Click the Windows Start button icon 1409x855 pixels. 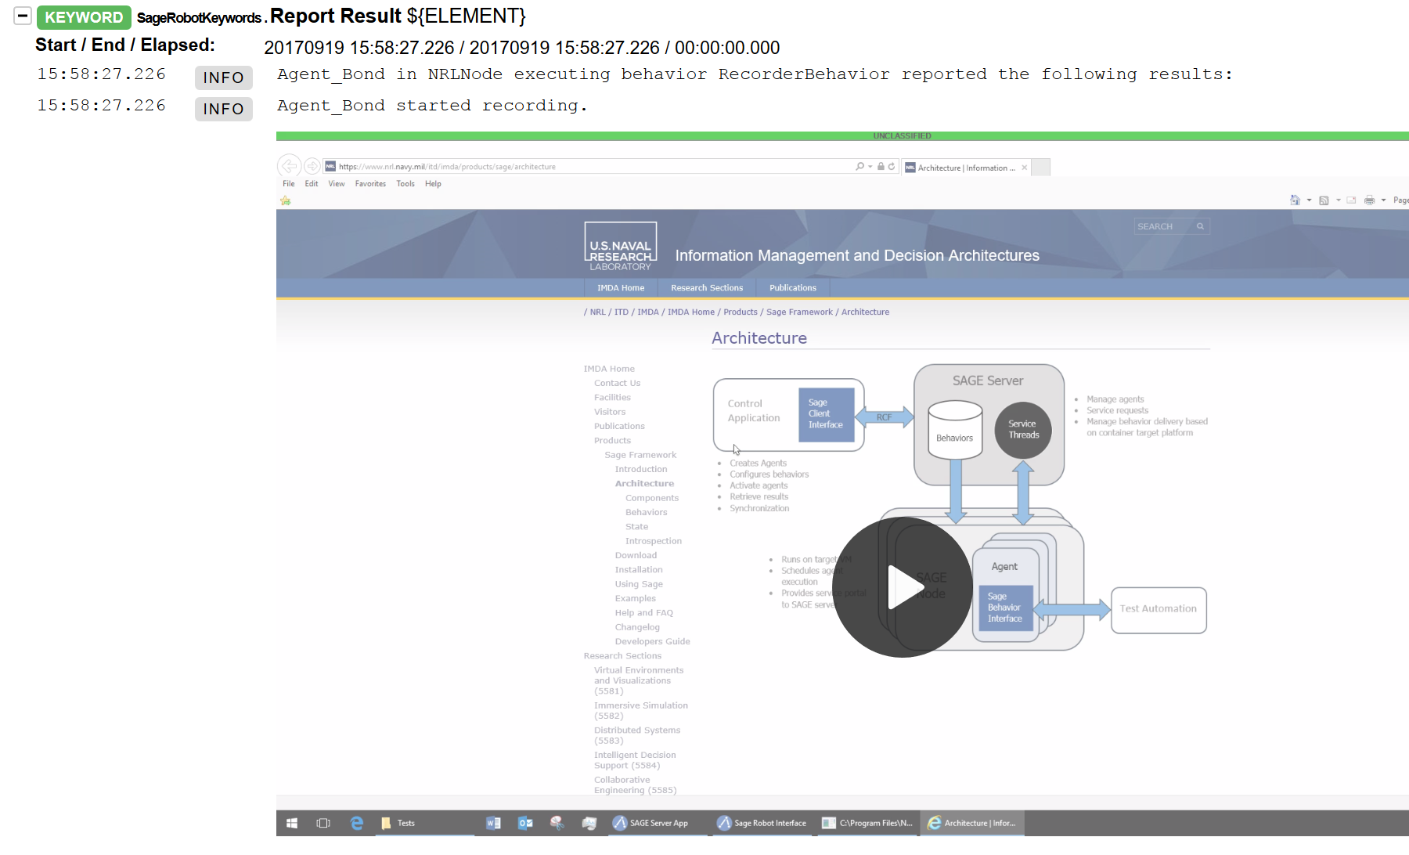click(x=292, y=823)
